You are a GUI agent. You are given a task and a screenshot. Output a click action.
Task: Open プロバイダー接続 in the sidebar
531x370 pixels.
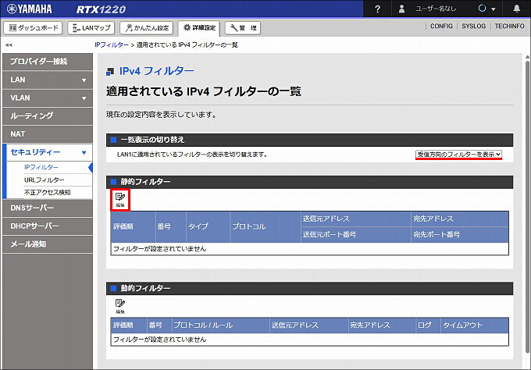(x=48, y=62)
